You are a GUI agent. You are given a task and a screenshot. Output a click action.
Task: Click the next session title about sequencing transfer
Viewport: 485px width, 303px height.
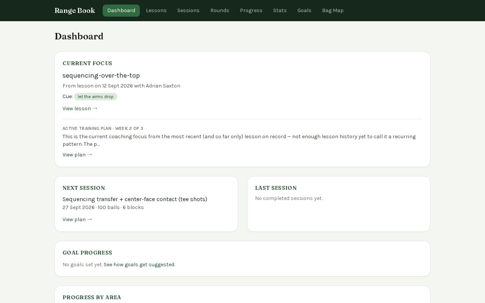pos(135,199)
